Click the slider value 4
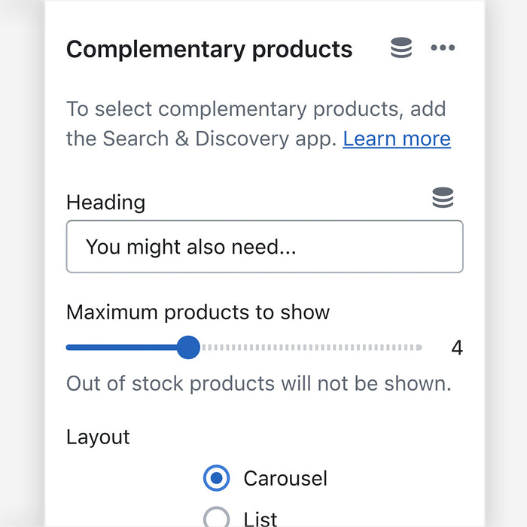Image resolution: width=527 pixels, height=527 pixels. (x=456, y=348)
